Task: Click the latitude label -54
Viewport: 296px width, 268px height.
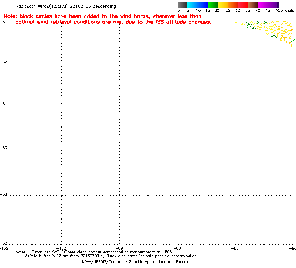Action: (4, 104)
